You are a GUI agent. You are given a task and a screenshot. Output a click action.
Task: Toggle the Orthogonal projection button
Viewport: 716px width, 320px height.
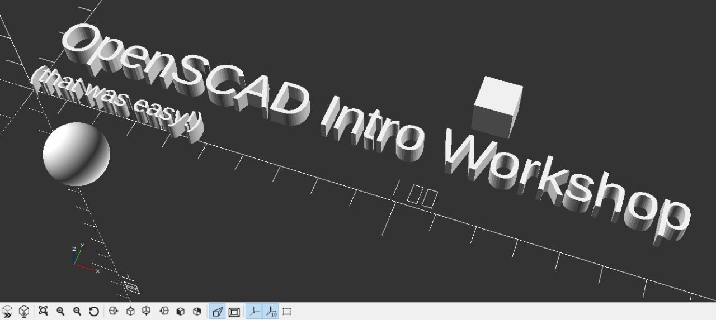(234, 312)
